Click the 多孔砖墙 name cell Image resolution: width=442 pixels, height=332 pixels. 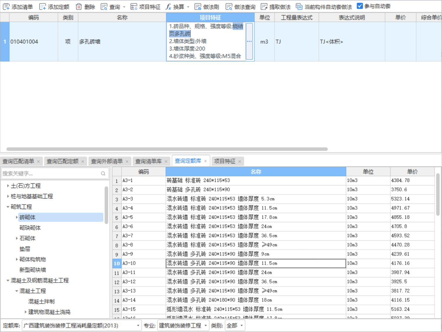click(122, 42)
